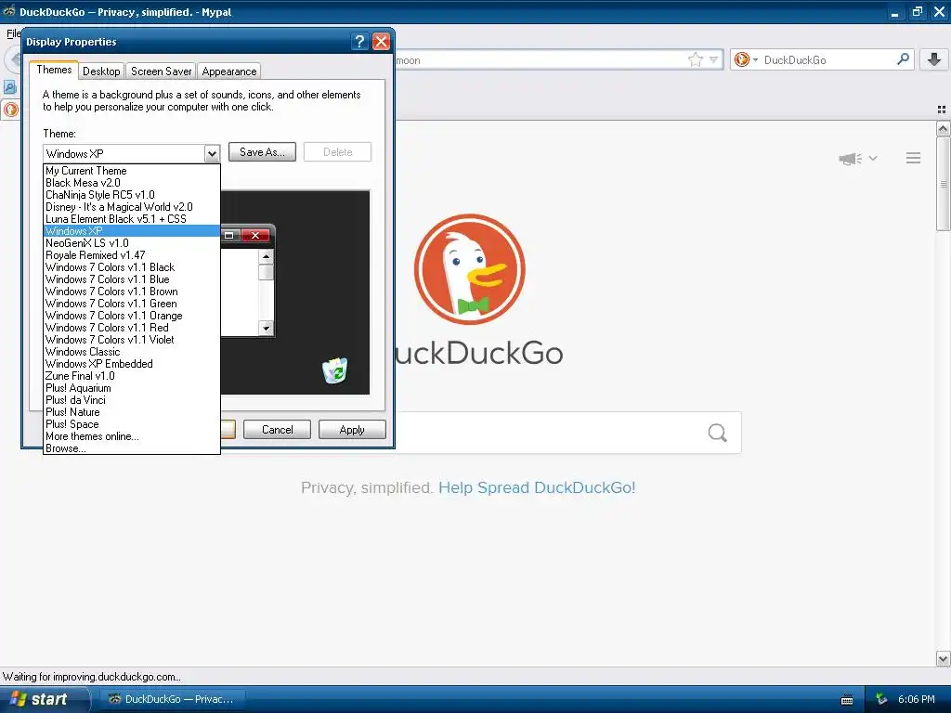Click More themes online... entry
951x713 pixels.
pos(132,436)
